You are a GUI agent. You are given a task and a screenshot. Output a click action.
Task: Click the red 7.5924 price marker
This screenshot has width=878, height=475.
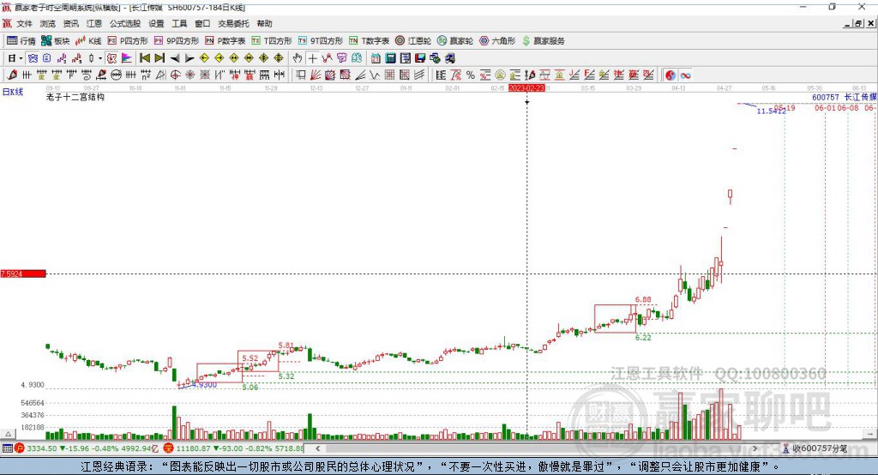pyautogui.click(x=23, y=274)
